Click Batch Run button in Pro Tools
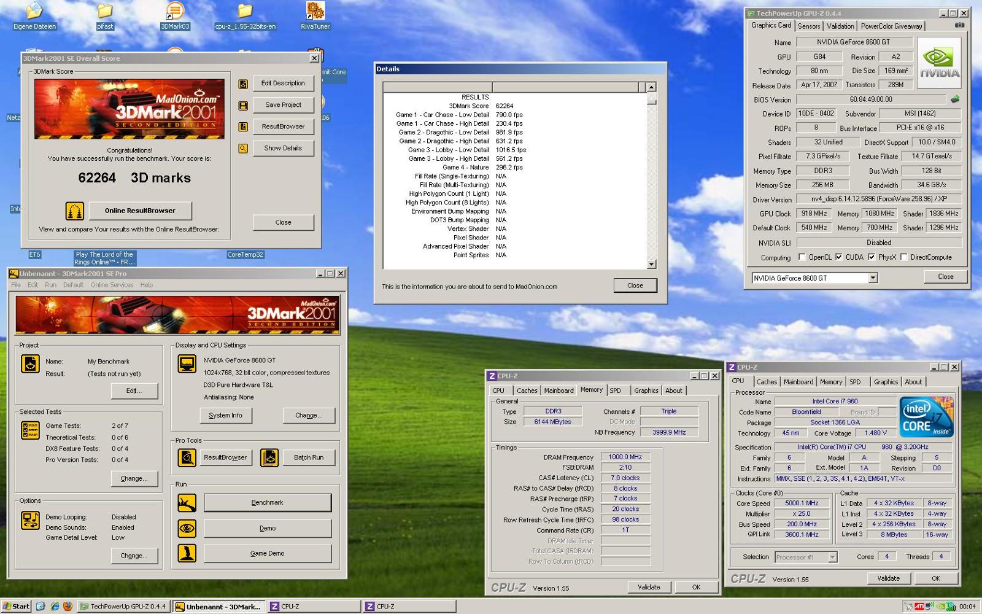This screenshot has height=614, width=982. (x=309, y=457)
